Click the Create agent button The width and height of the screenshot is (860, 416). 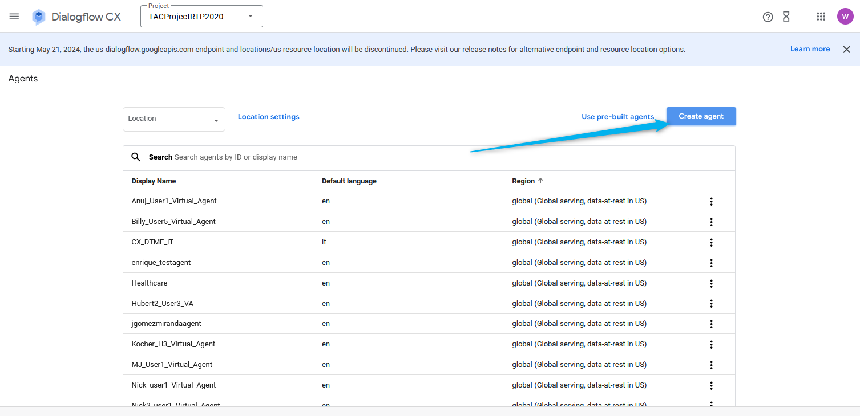point(701,116)
